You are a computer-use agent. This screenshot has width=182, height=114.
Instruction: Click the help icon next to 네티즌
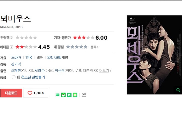[12, 47]
